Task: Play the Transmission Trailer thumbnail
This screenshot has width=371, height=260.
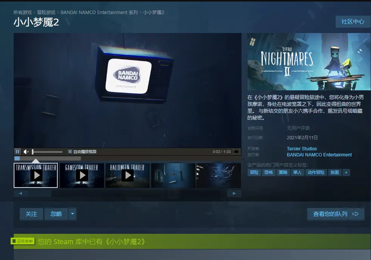Action: pyautogui.click(x=36, y=175)
